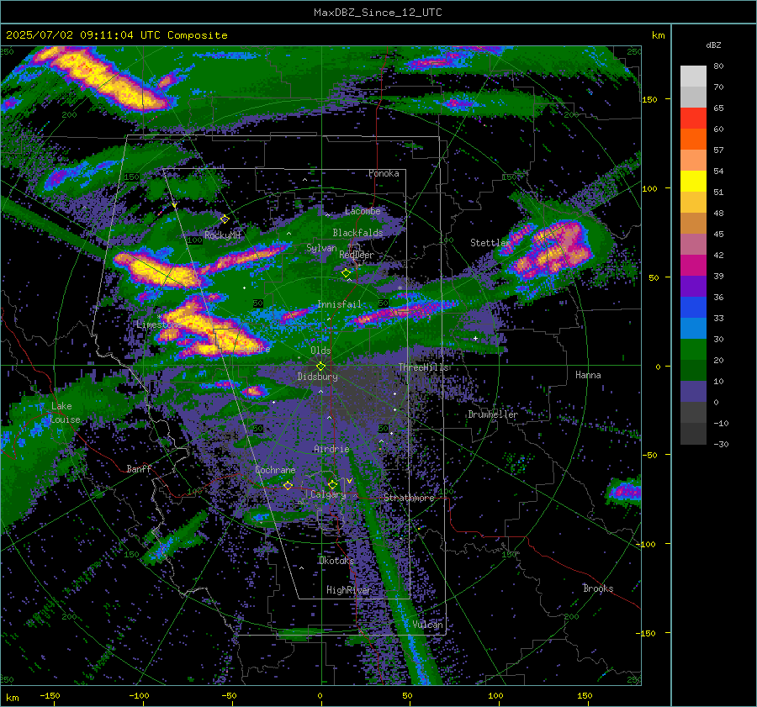Click the Strathmore map label
Image resolution: width=757 pixels, height=707 pixels.
click(x=409, y=498)
